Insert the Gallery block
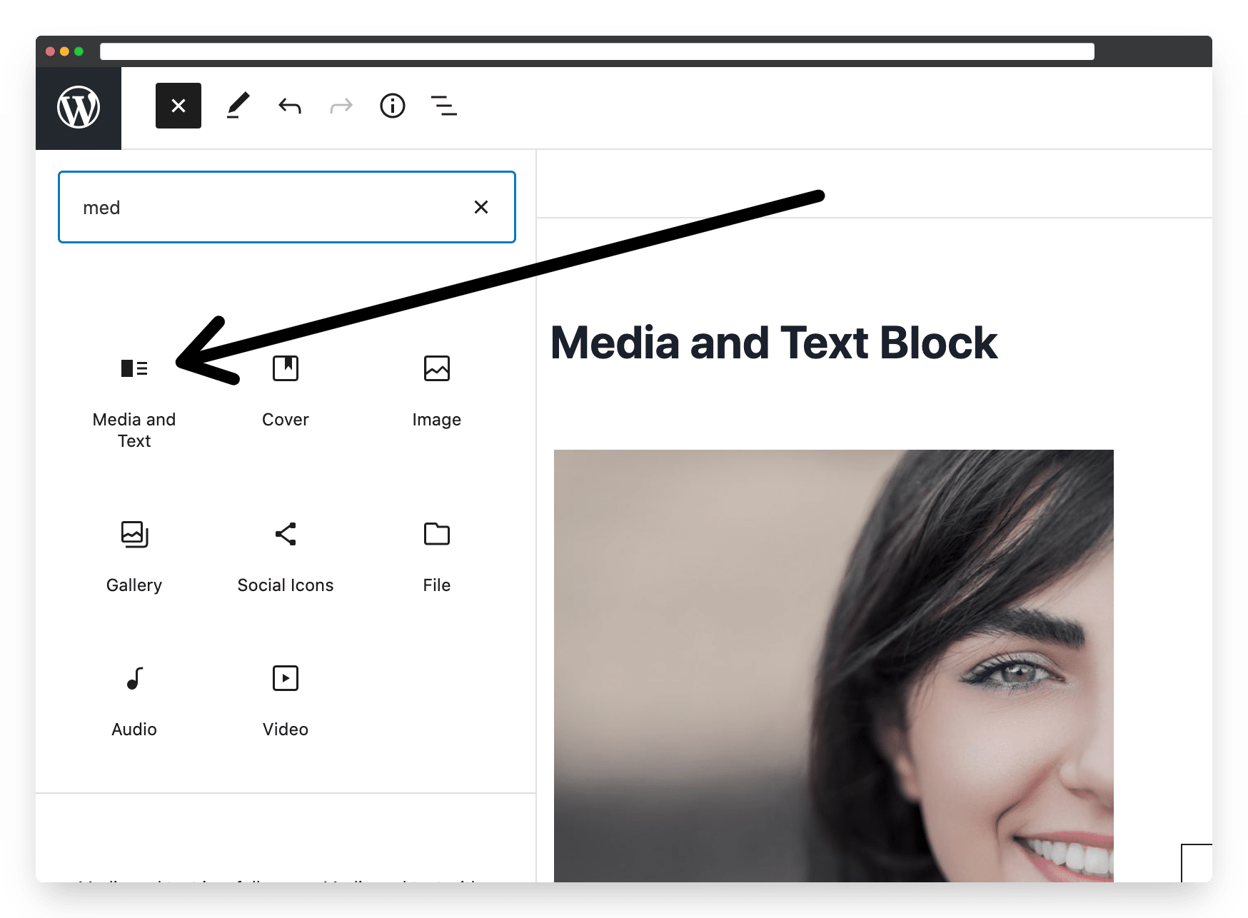This screenshot has height=918, width=1248. [x=134, y=557]
